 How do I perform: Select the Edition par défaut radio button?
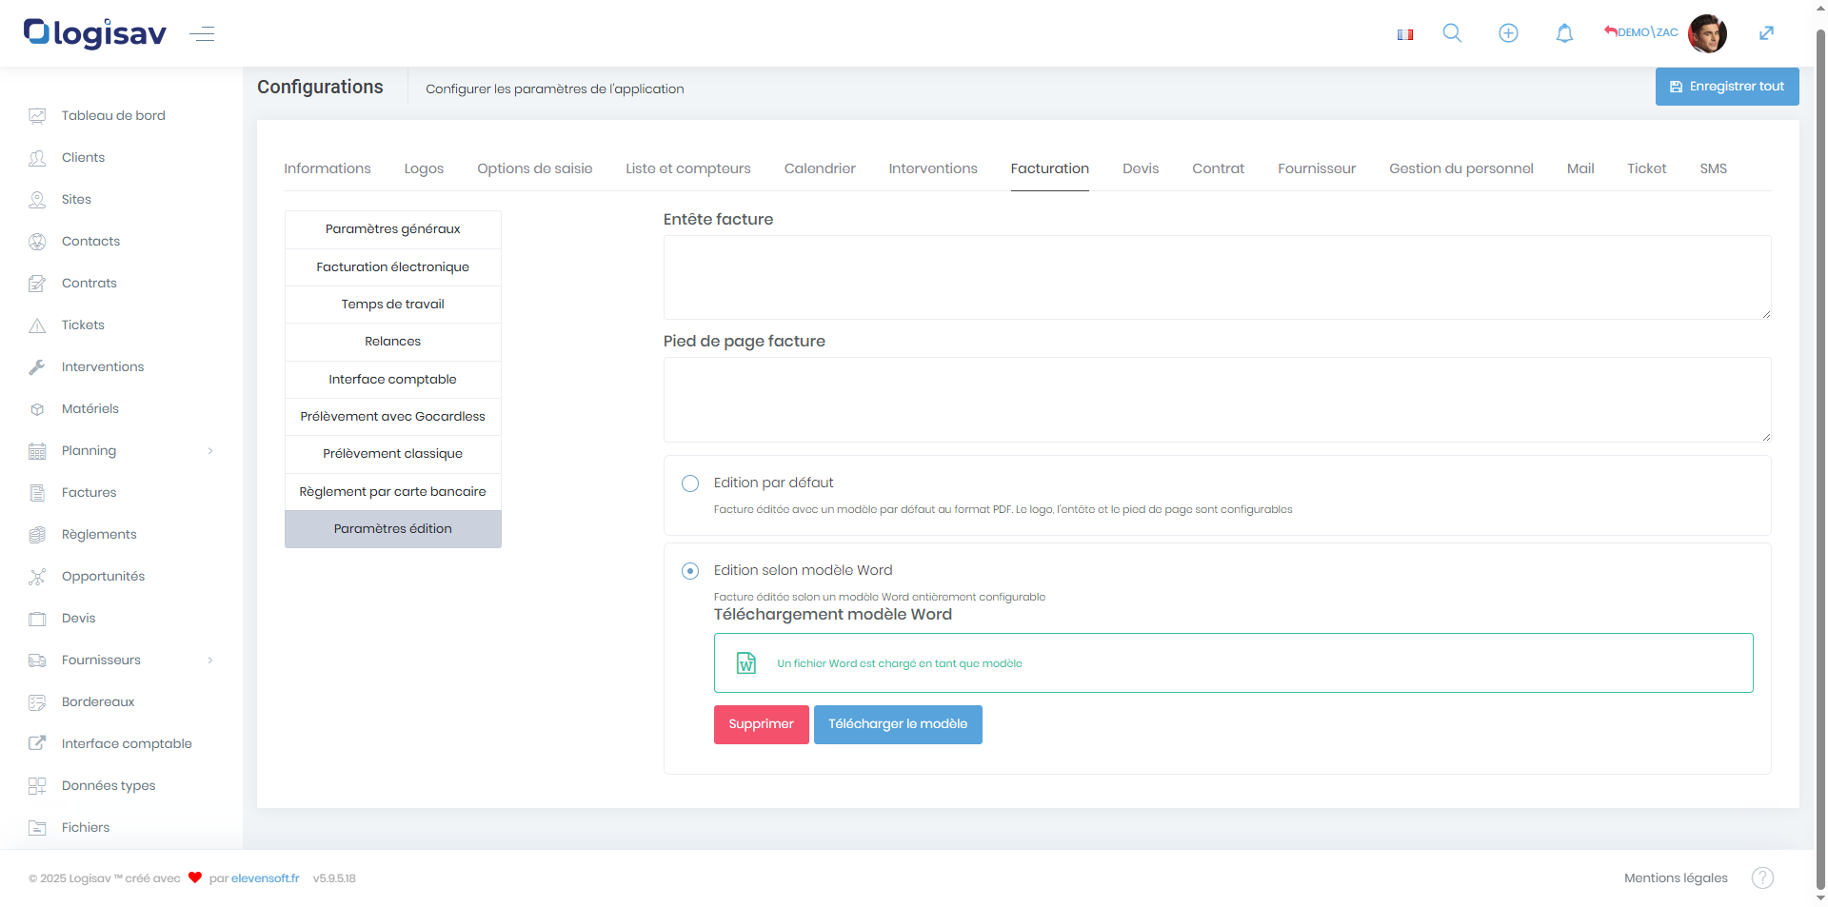pos(690,483)
